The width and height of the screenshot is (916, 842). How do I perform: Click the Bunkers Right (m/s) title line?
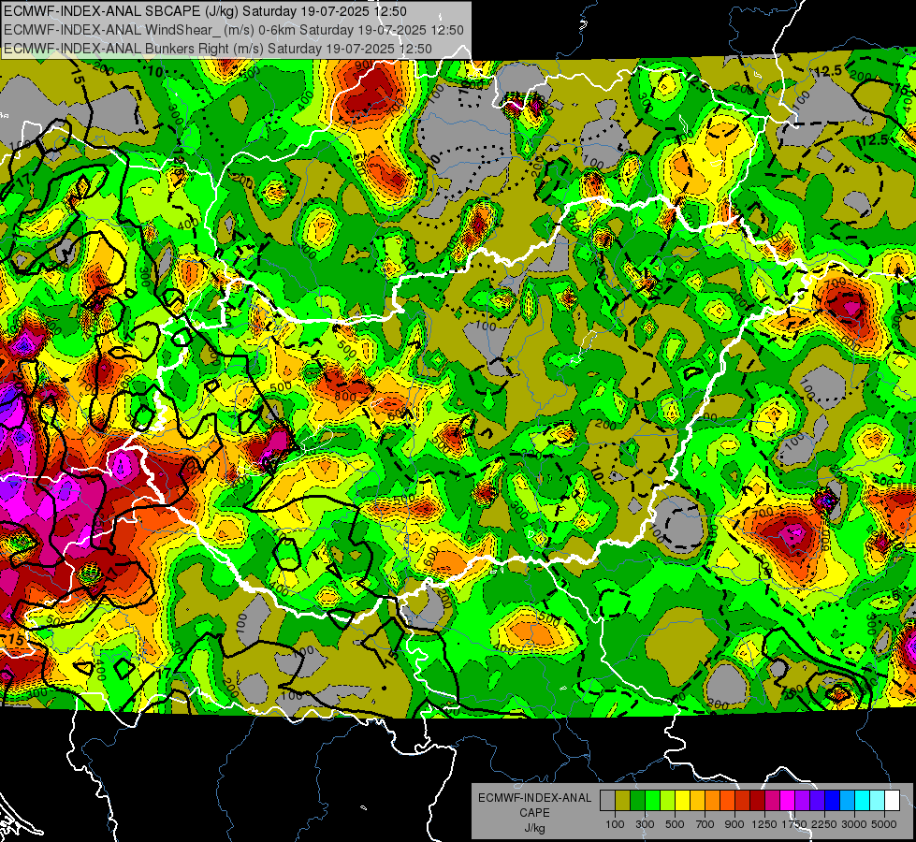point(217,49)
